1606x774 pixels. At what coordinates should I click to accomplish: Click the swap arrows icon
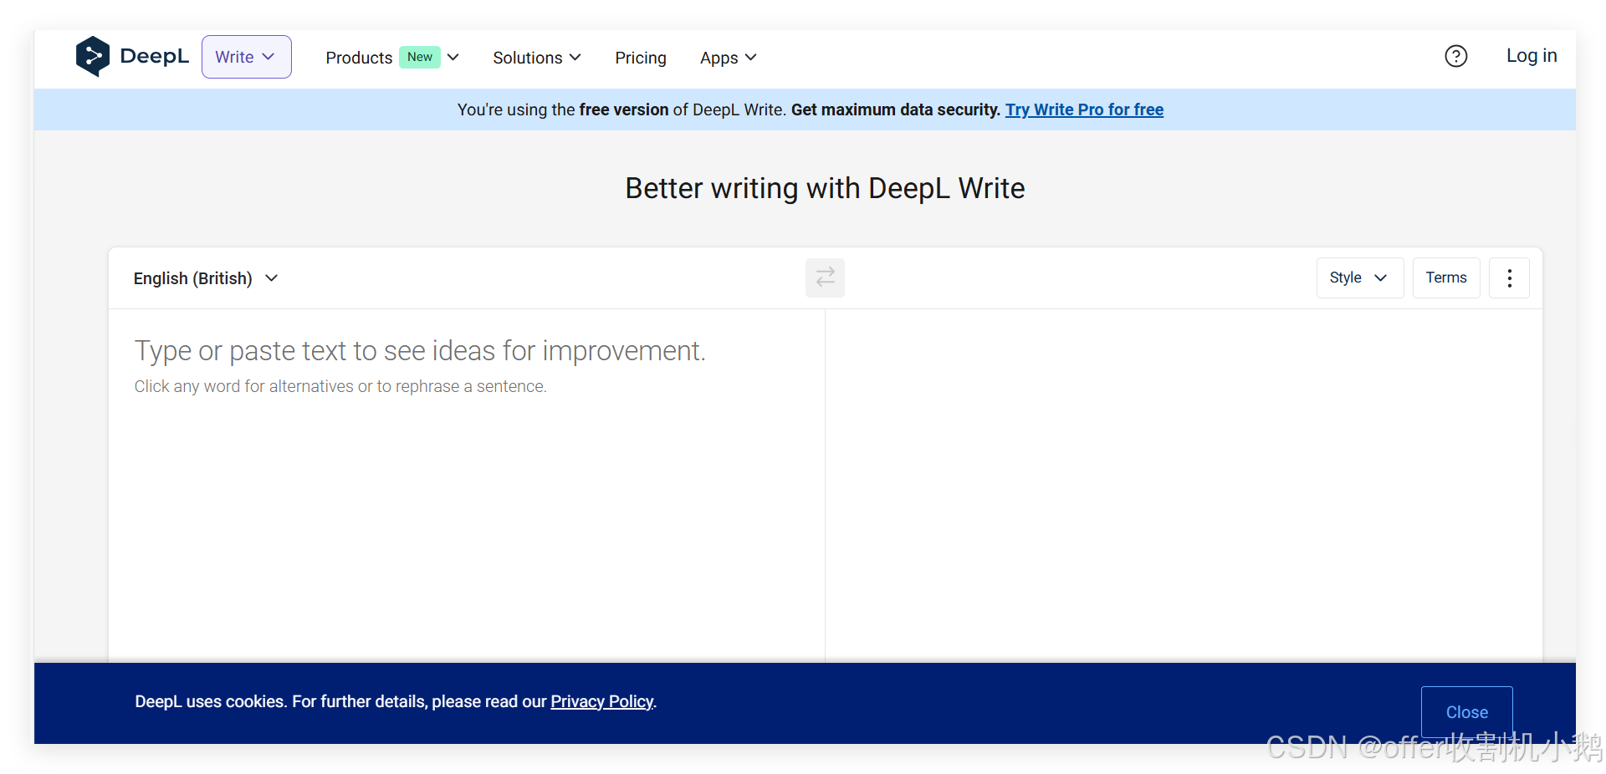tap(825, 278)
